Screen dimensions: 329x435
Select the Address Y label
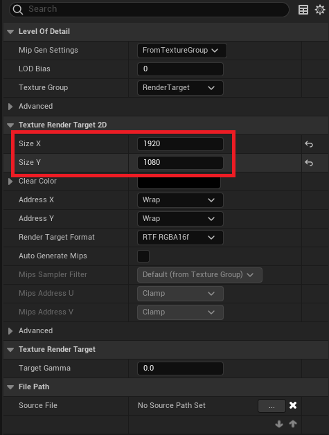point(36,219)
